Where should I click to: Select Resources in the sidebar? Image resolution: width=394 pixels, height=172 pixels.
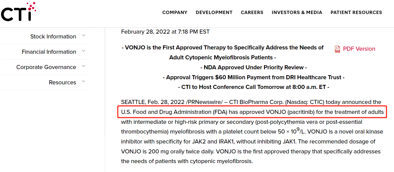click(62, 83)
